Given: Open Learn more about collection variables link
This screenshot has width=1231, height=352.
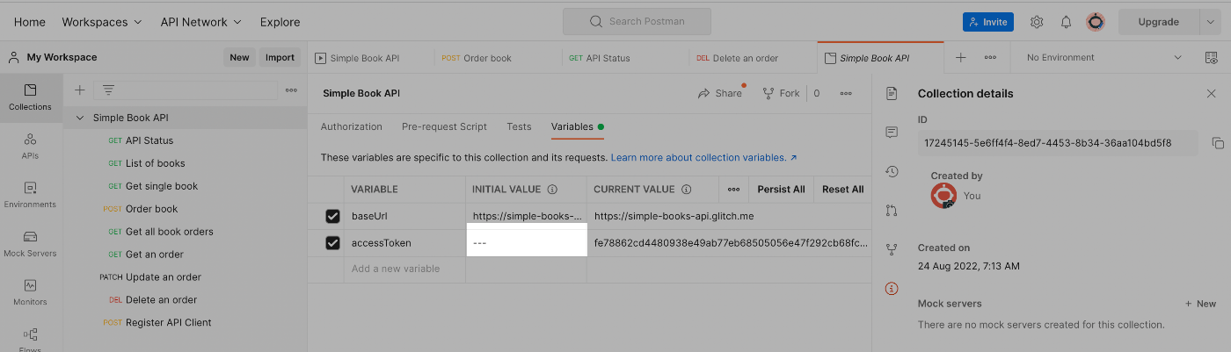Looking at the screenshot, I should click(x=704, y=158).
